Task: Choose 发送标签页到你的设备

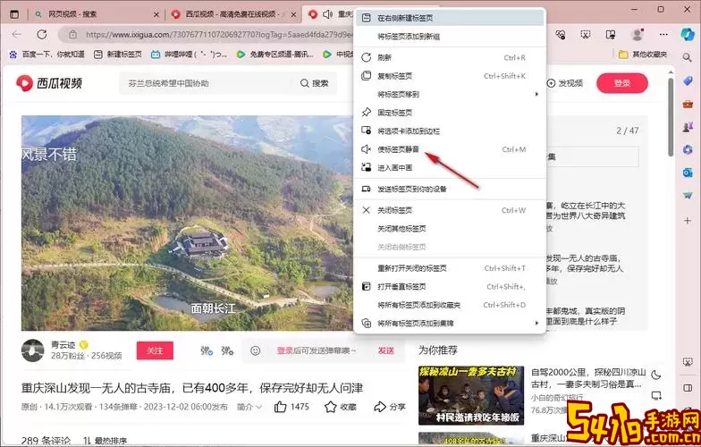Action: pyautogui.click(x=450, y=190)
